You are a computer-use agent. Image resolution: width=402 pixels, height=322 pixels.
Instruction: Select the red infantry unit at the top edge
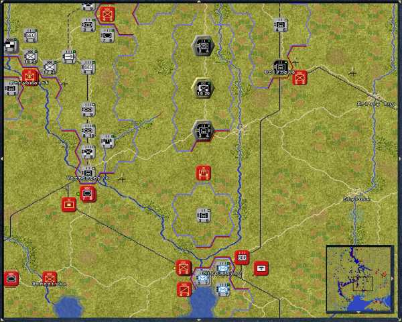click(107, 14)
